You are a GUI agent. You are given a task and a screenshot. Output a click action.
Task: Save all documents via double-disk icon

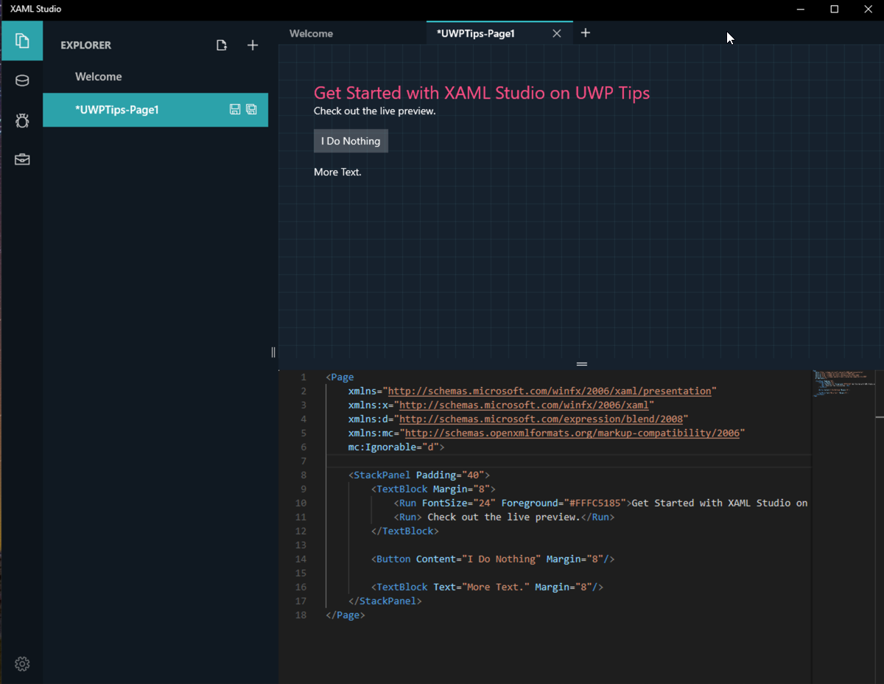251,109
